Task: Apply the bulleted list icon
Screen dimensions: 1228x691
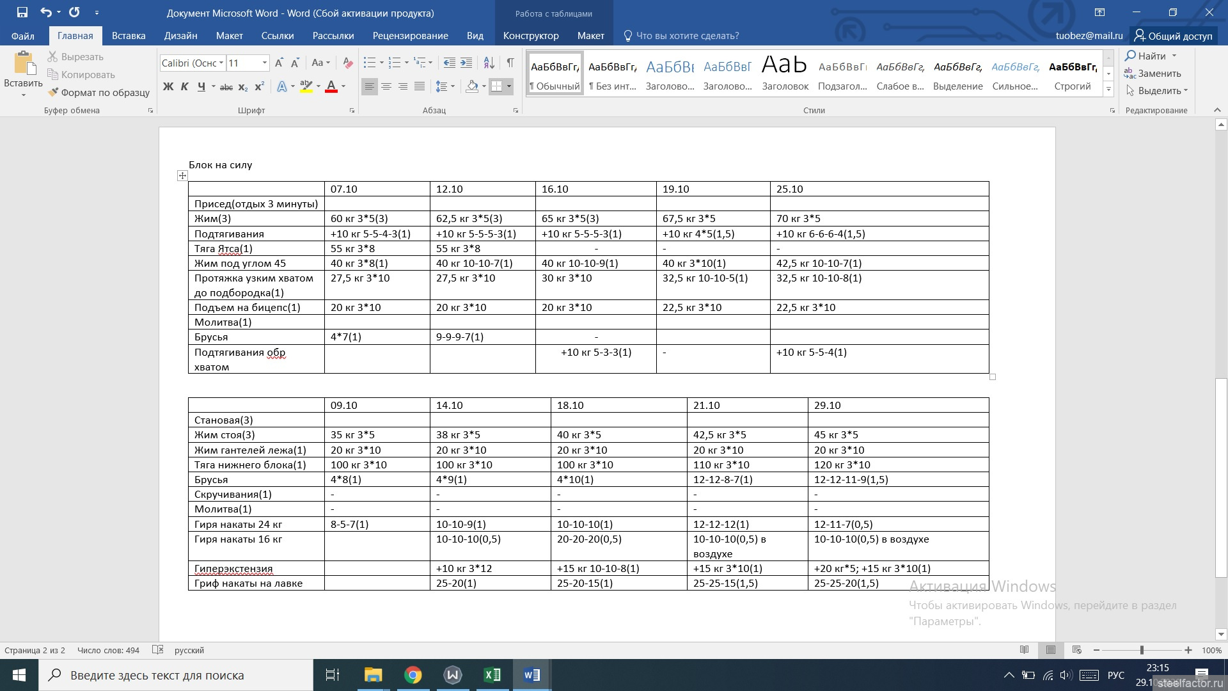Action: click(x=369, y=63)
